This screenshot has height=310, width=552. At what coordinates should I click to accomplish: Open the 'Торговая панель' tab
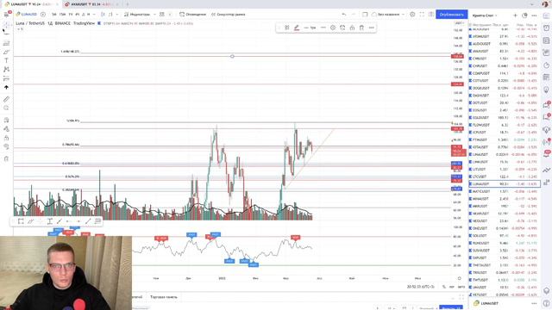click(164, 297)
